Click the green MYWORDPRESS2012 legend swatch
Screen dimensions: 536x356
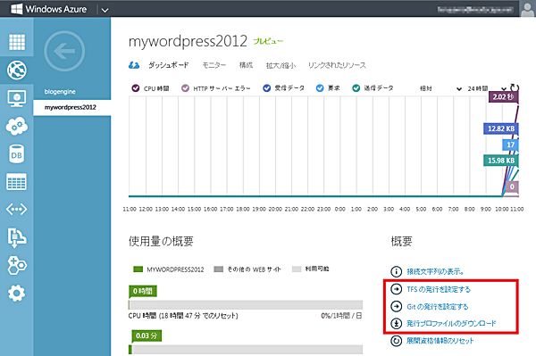[x=138, y=269]
